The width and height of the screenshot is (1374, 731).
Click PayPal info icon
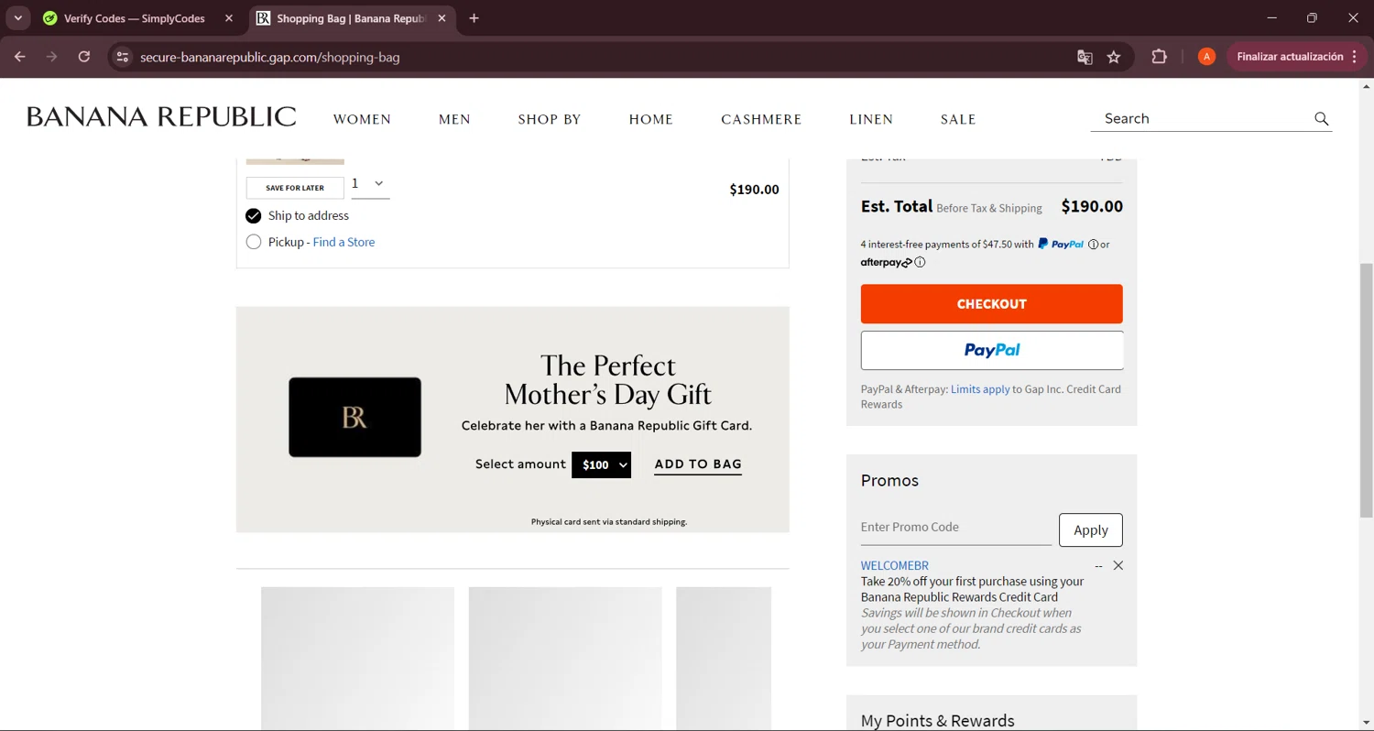[x=1093, y=245]
